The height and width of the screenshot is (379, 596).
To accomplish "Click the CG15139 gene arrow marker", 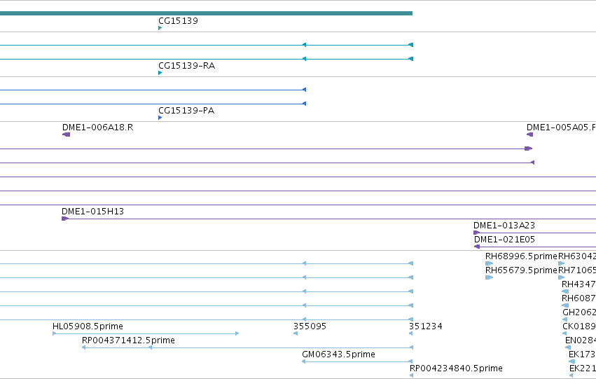I will click(160, 28).
